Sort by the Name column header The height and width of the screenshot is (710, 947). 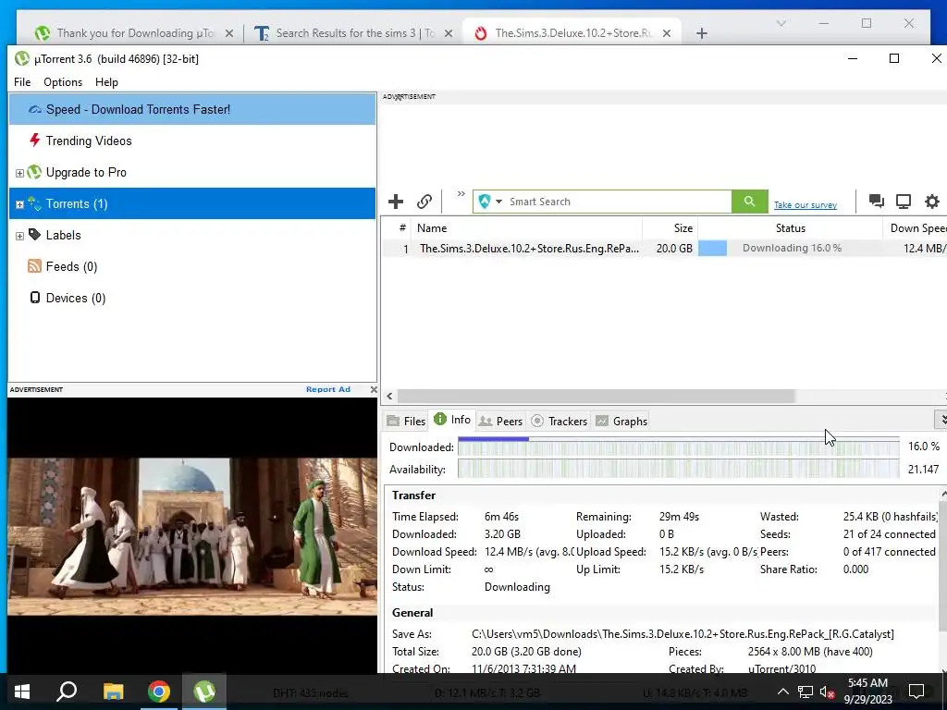pyautogui.click(x=526, y=228)
